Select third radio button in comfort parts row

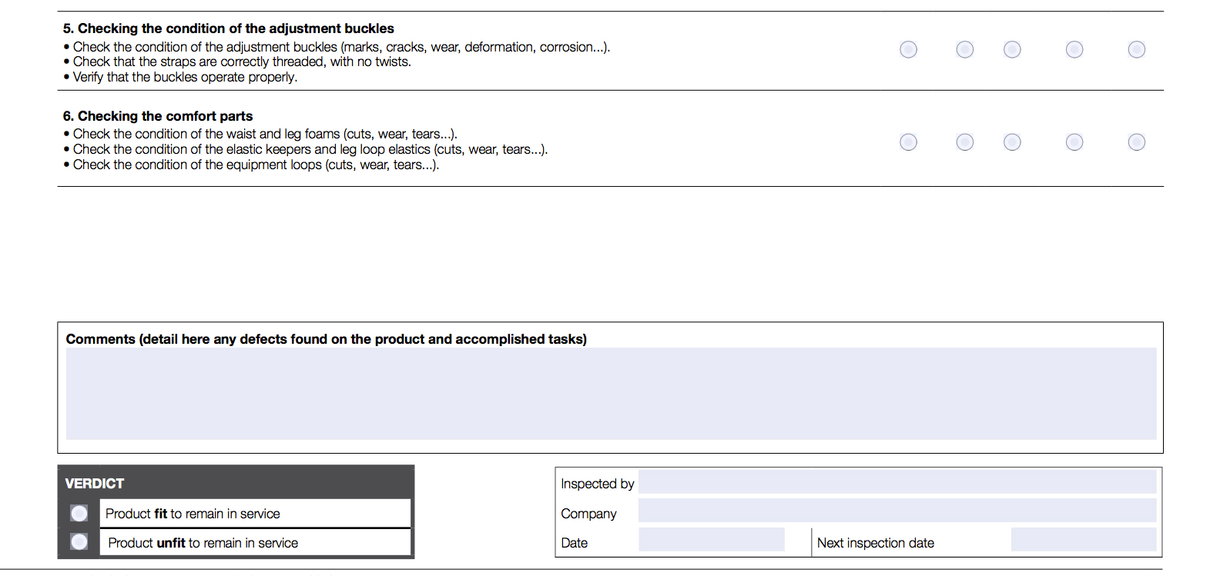click(x=1012, y=142)
